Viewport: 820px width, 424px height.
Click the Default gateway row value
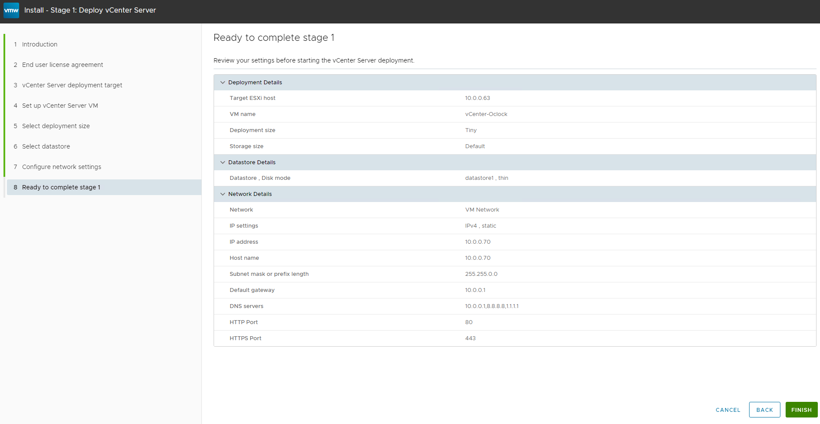475,290
